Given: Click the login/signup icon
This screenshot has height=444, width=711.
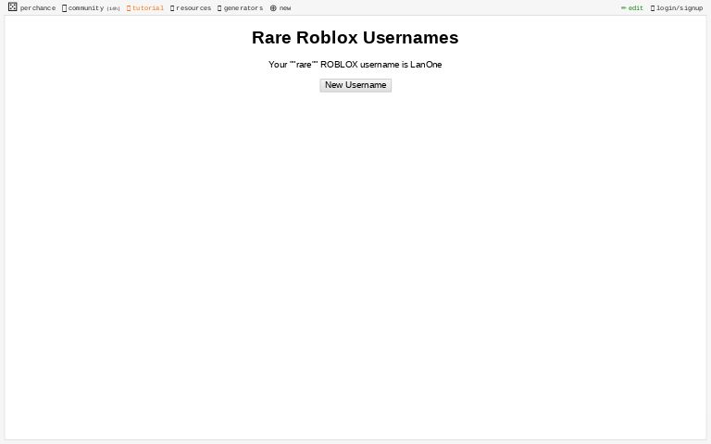Looking at the screenshot, I should 653,8.
